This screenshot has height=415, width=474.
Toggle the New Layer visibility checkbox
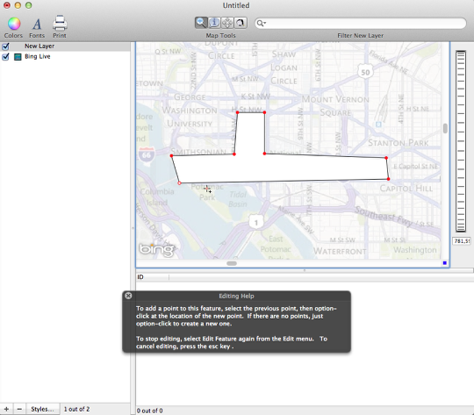point(5,47)
